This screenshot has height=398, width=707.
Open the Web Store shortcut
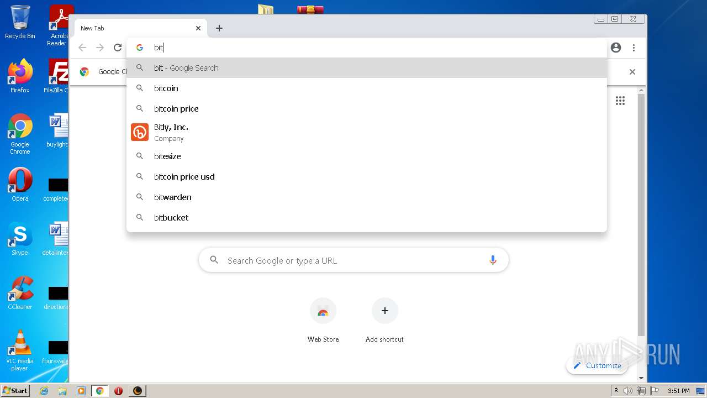[x=323, y=321]
